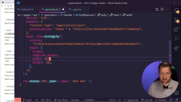Open the Source Control view icon
The width and height of the screenshot is (181, 102).
coord(176,20)
